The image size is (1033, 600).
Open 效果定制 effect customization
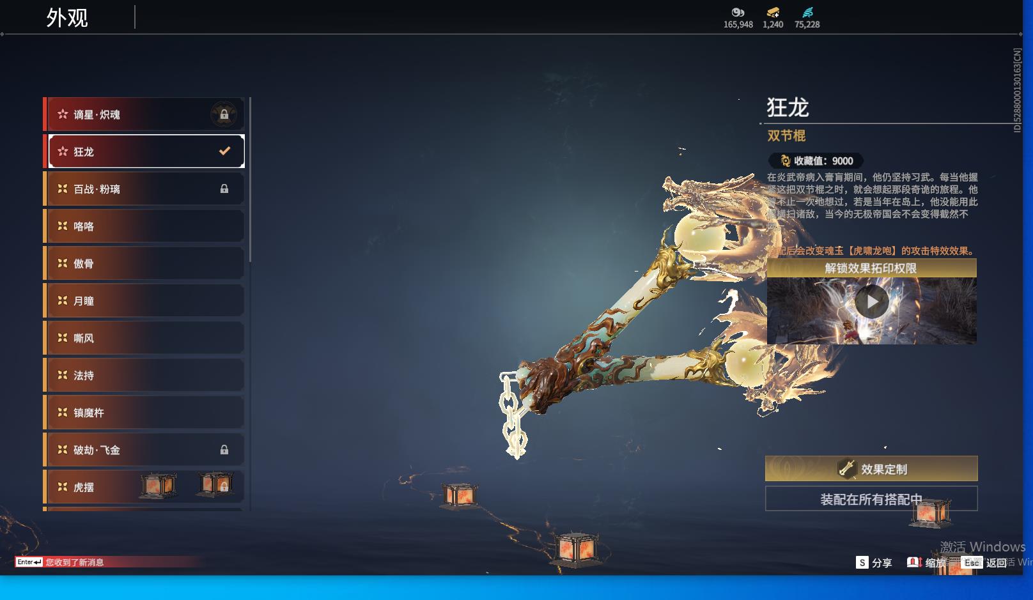point(871,469)
